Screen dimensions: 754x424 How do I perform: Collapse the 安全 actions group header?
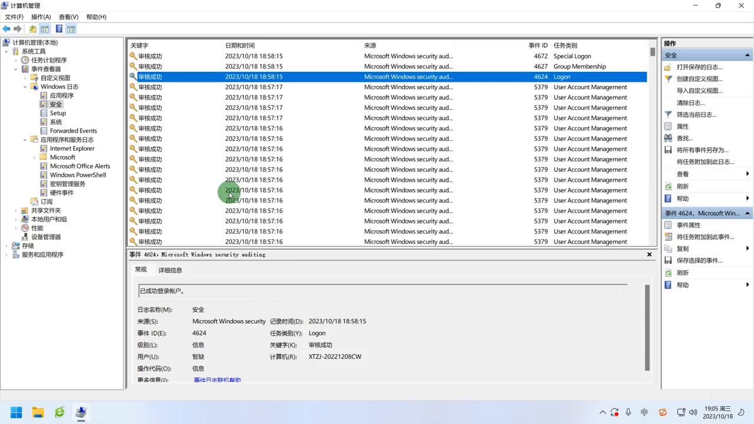[746, 55]
